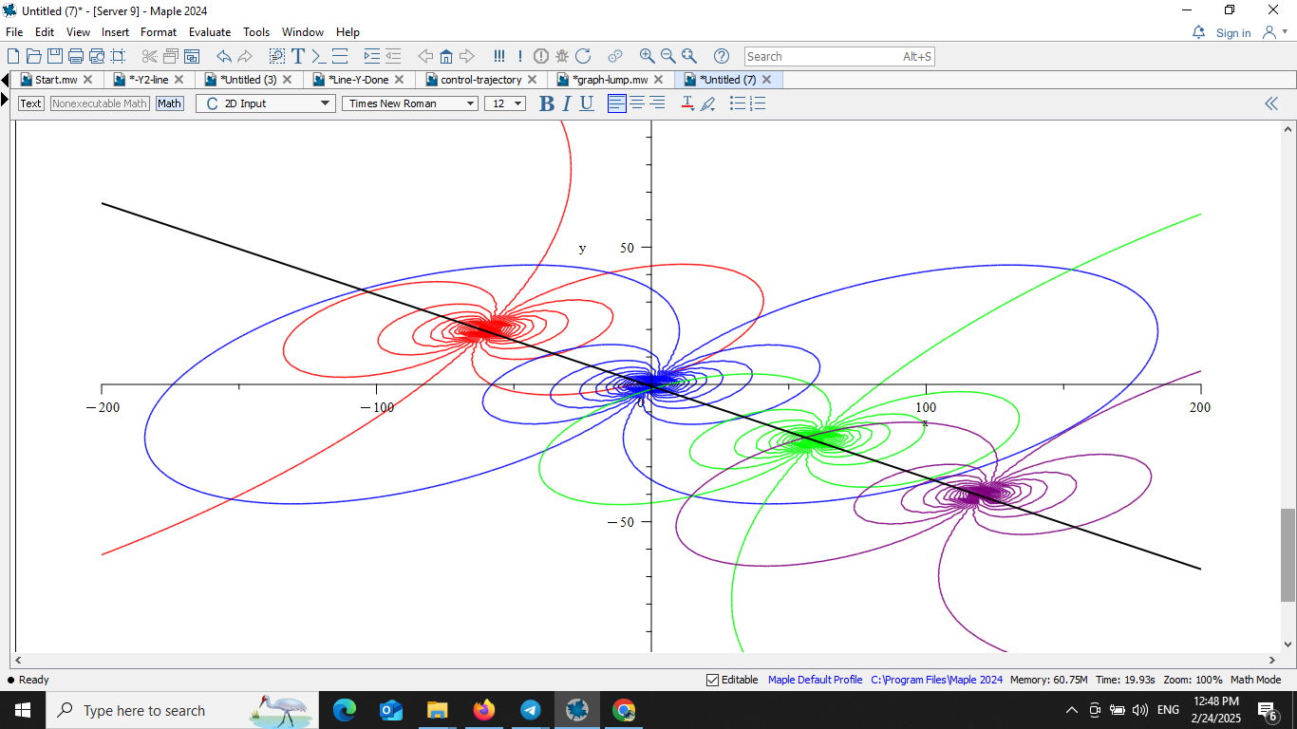Switch to the *graph-lump.mw tab
The height and width of the screenshot is (729, 1297).
(x=610, y=80)
